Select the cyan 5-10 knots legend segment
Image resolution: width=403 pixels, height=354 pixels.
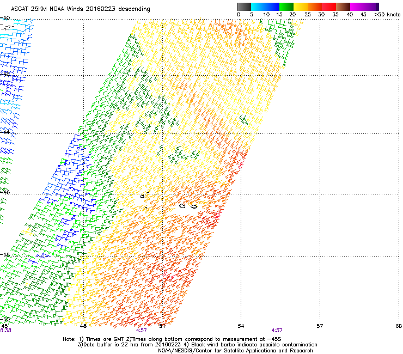pyautogui.click(x=258, y=7)
